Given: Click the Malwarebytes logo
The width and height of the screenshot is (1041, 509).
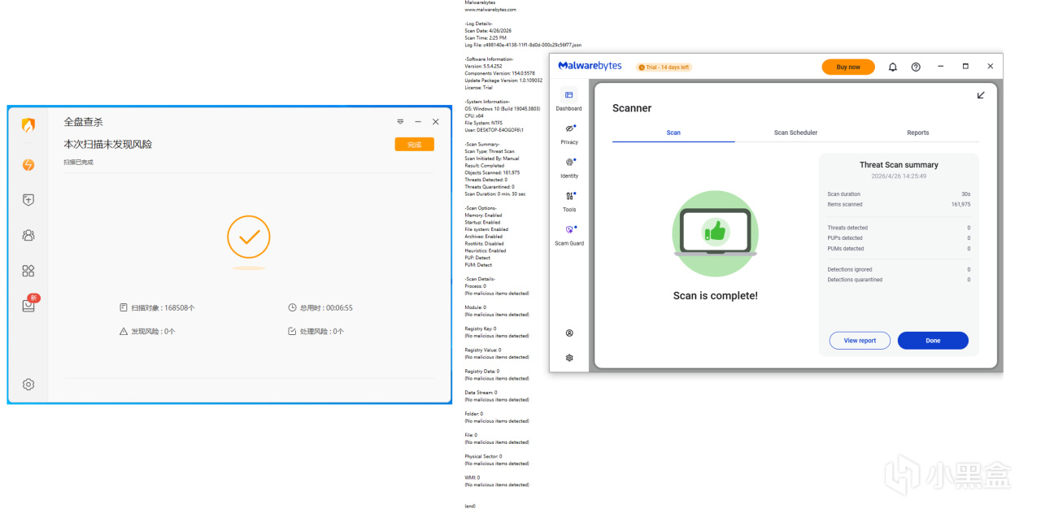Looking at the screenshot, I should pyautogui.click(x=590, y=66).
